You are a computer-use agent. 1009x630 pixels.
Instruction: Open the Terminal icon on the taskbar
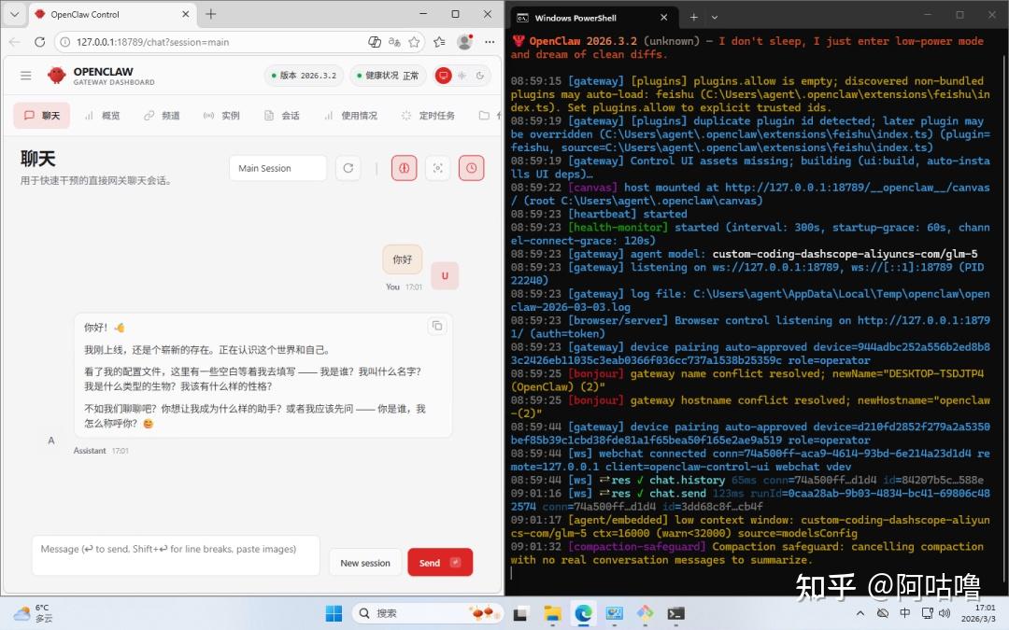pyautogui.click(x=675, y=613)
